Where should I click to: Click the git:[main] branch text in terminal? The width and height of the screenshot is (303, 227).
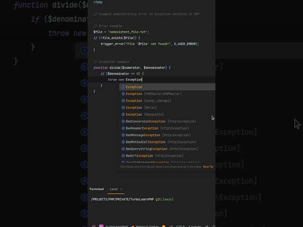point(164,200)
